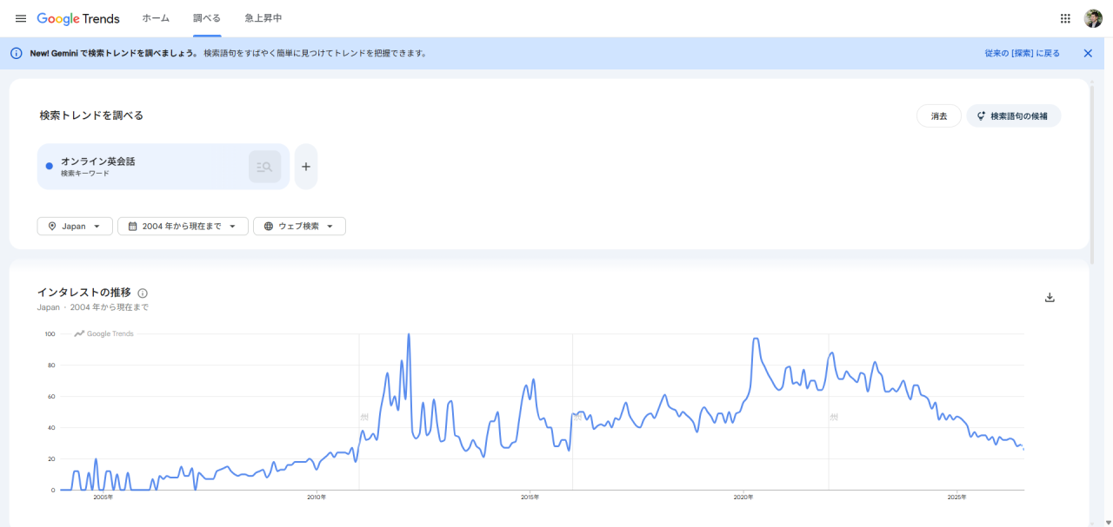This screenshot has width=1113, height=527.
Task: Open the hamburger main menu
Action: pos(21,18)
